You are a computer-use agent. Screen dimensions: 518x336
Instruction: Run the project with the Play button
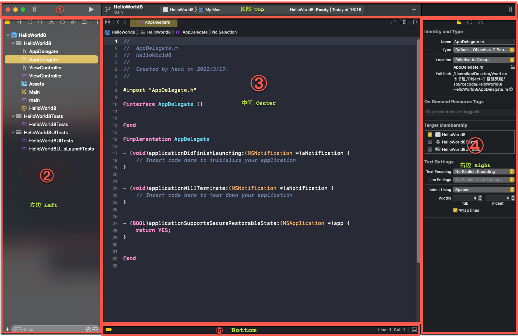pyautogui.click(x=91, y=10)
